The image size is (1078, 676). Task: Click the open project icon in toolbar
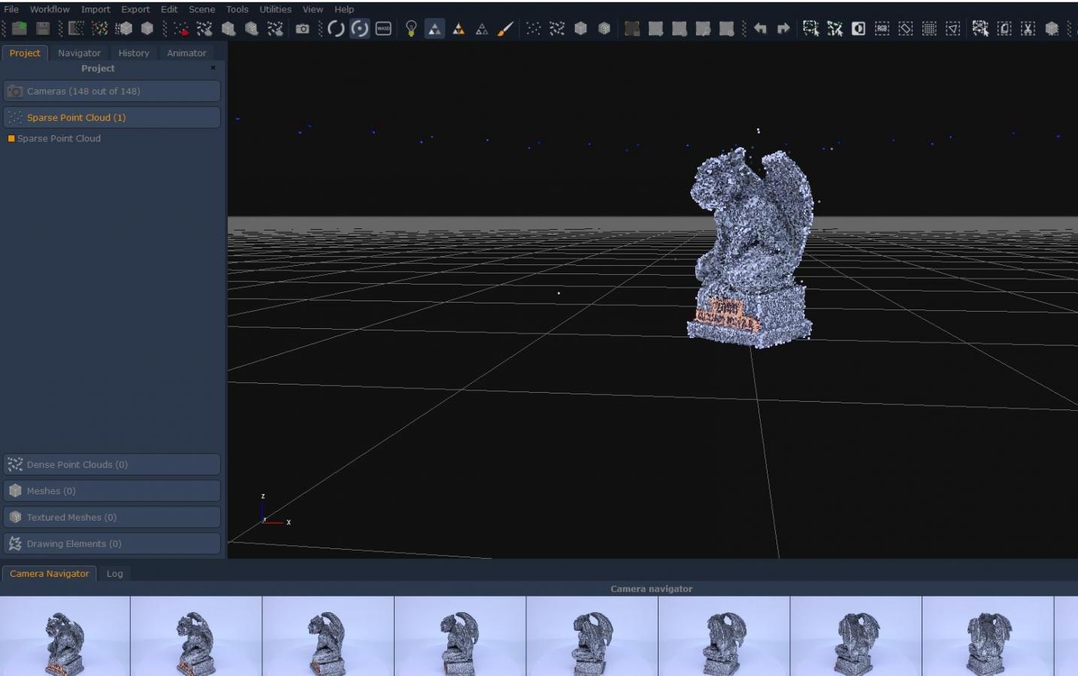tap(20, 29)
